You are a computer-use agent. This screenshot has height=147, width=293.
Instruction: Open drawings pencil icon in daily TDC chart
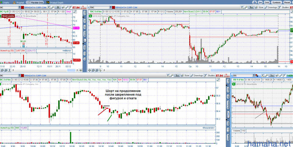tap(67, 7)
